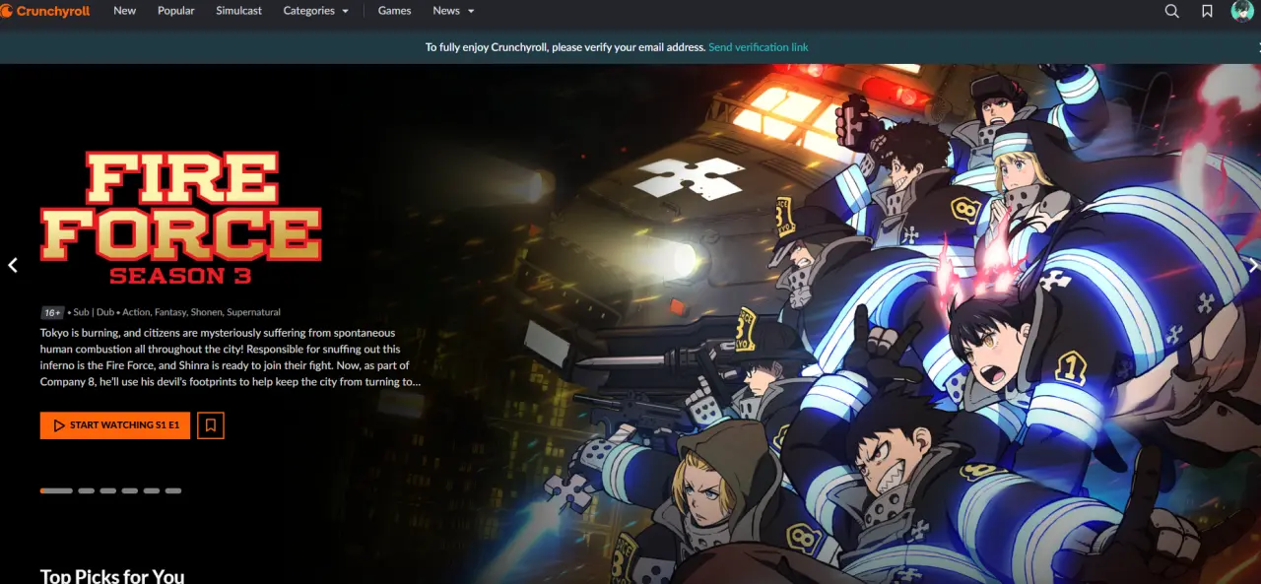Add Fire Force to watchlist bookmark button
The width and height of the screenshot is (1261, 584).
pos(211,425)
